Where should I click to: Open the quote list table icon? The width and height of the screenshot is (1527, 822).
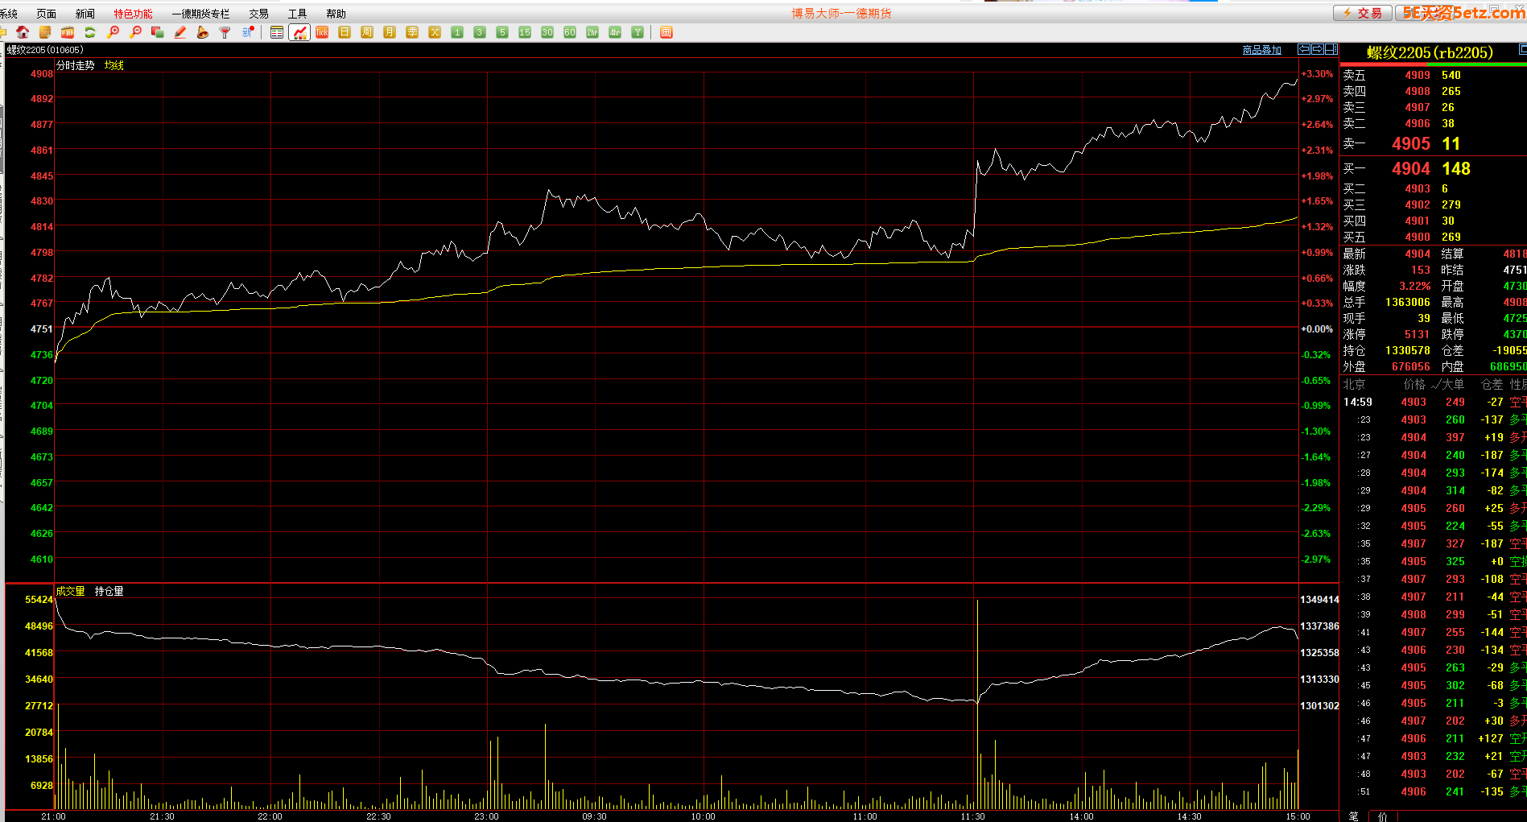(277, 32)
